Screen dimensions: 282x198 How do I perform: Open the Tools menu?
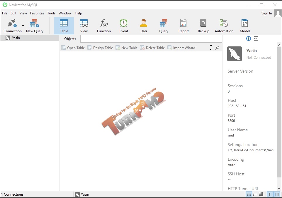tap(51, 13)
